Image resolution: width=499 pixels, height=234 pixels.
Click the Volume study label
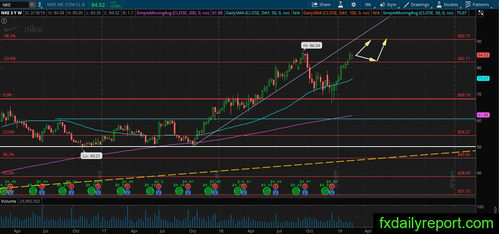(x=9, y=201)
